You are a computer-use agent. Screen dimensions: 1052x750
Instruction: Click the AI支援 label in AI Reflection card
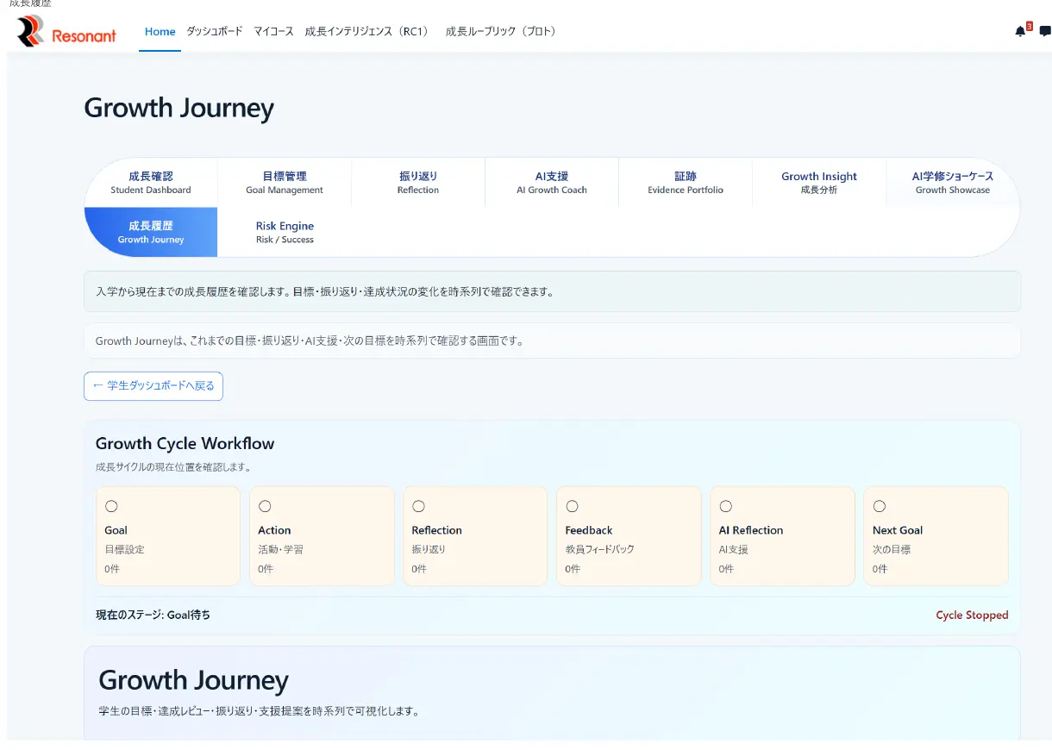(734, 549)
